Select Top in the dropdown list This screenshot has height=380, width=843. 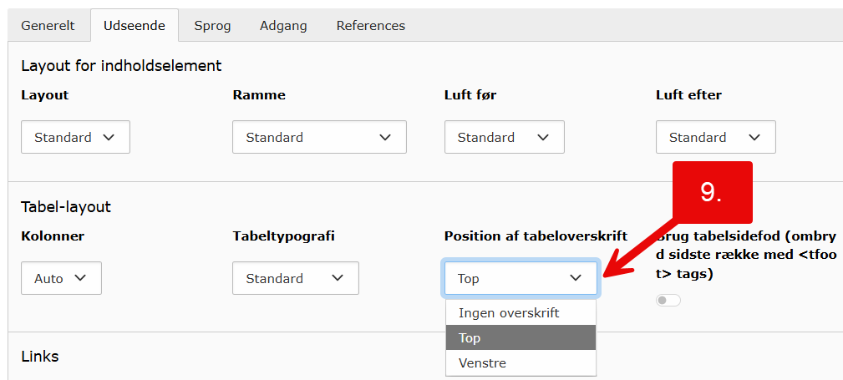coord(521,337)
